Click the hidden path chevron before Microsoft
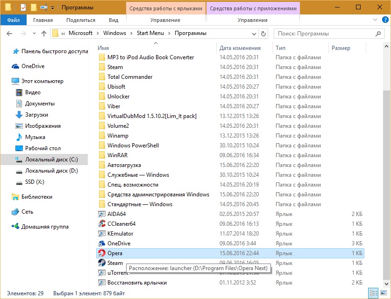This screenshot has width=391, height=299. (63, 34)
